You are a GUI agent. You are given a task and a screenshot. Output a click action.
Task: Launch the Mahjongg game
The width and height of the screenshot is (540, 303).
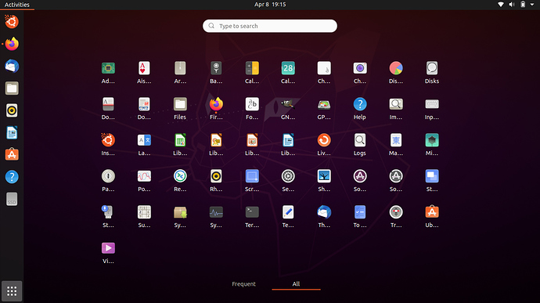[396, 140]
